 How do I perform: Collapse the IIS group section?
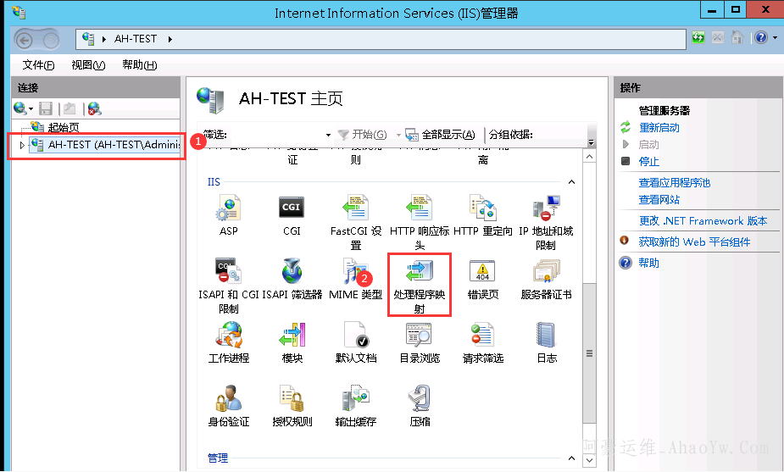tap(570, 182)
